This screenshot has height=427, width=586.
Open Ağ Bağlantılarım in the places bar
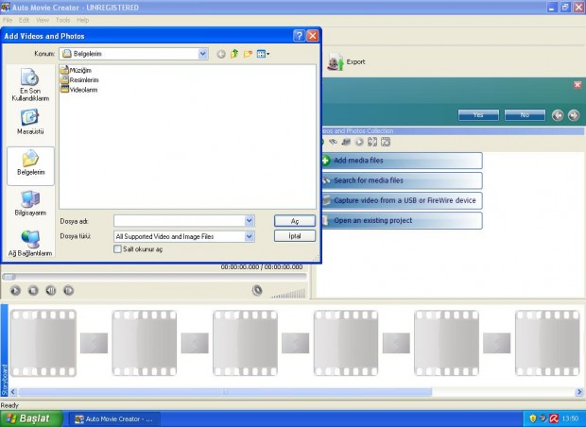(30, 244)
